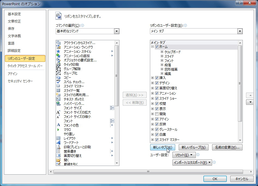The width and height of the screenshot is (258, 186).
Task: Toggle the スライド ショー checkbox
Action: pyautogui.click(x=157, y=99)
